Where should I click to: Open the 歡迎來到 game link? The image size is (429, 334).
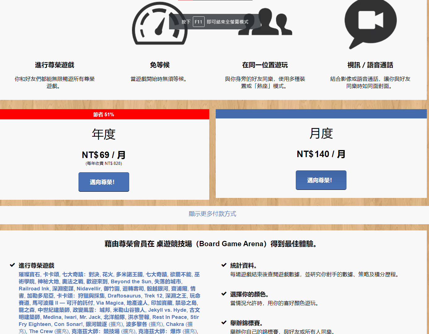click(97, 281)
